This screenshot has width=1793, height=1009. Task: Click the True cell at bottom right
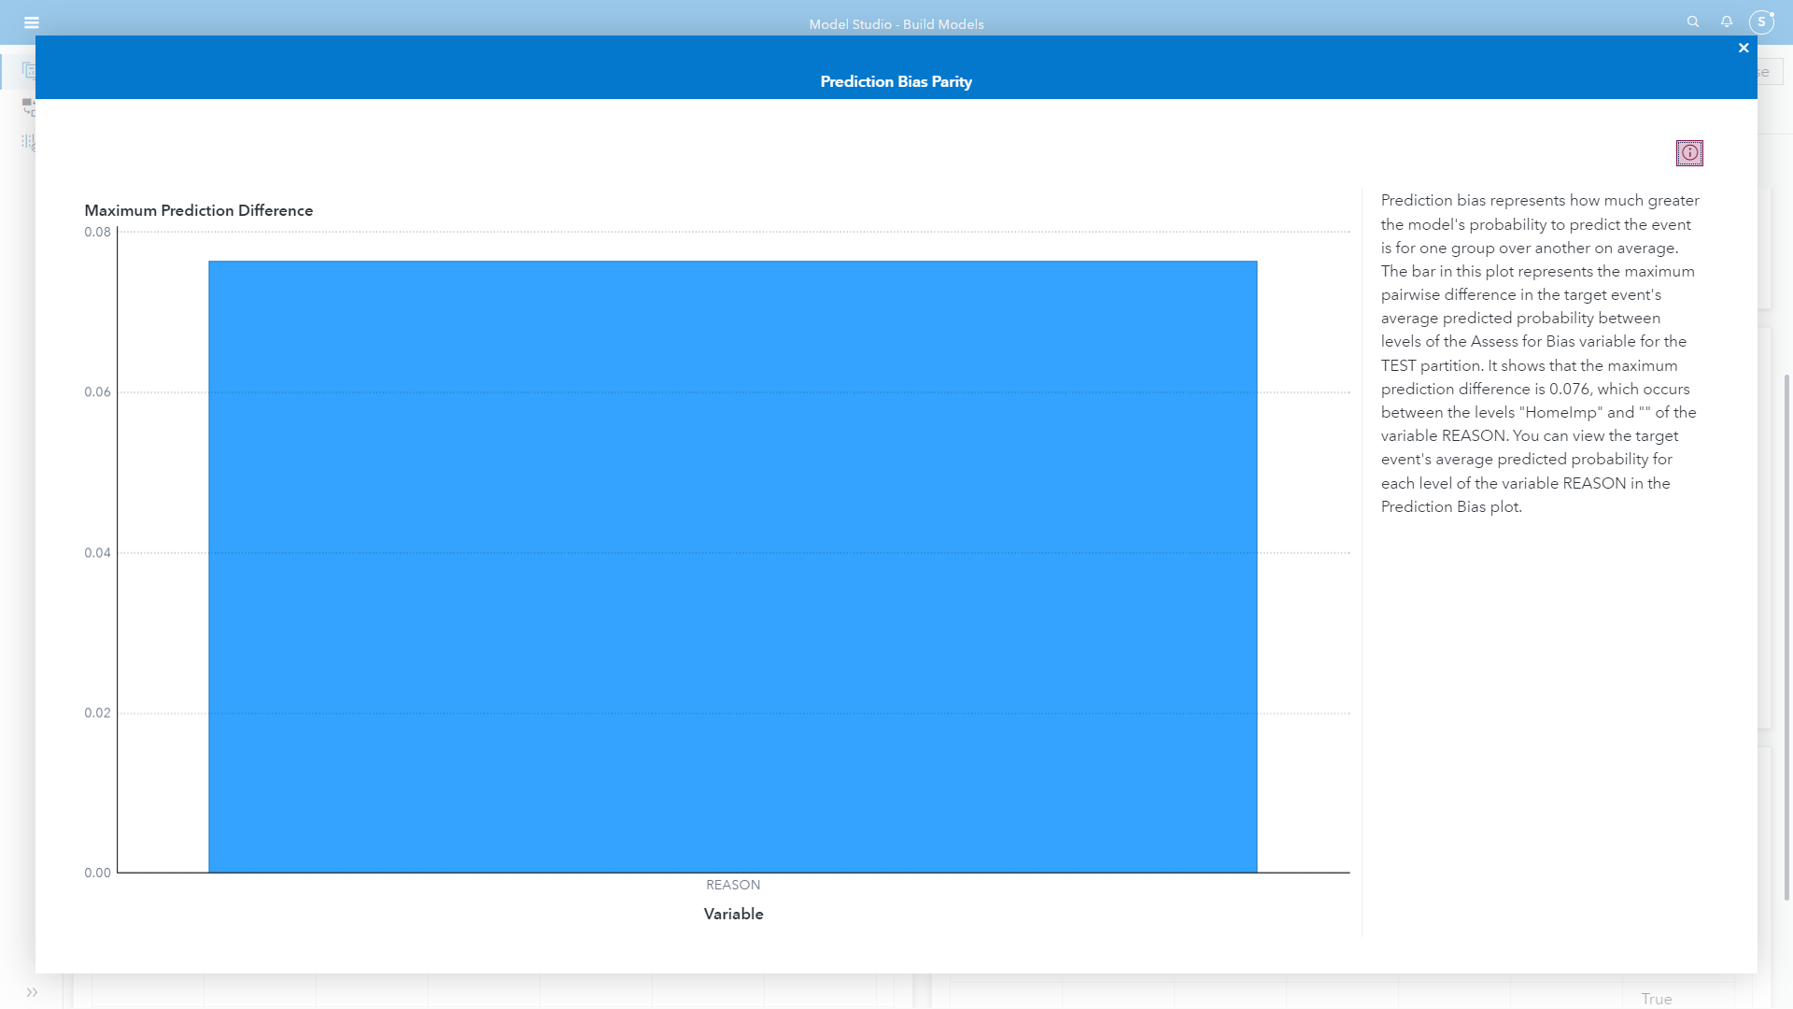[x=1656, y=999]
